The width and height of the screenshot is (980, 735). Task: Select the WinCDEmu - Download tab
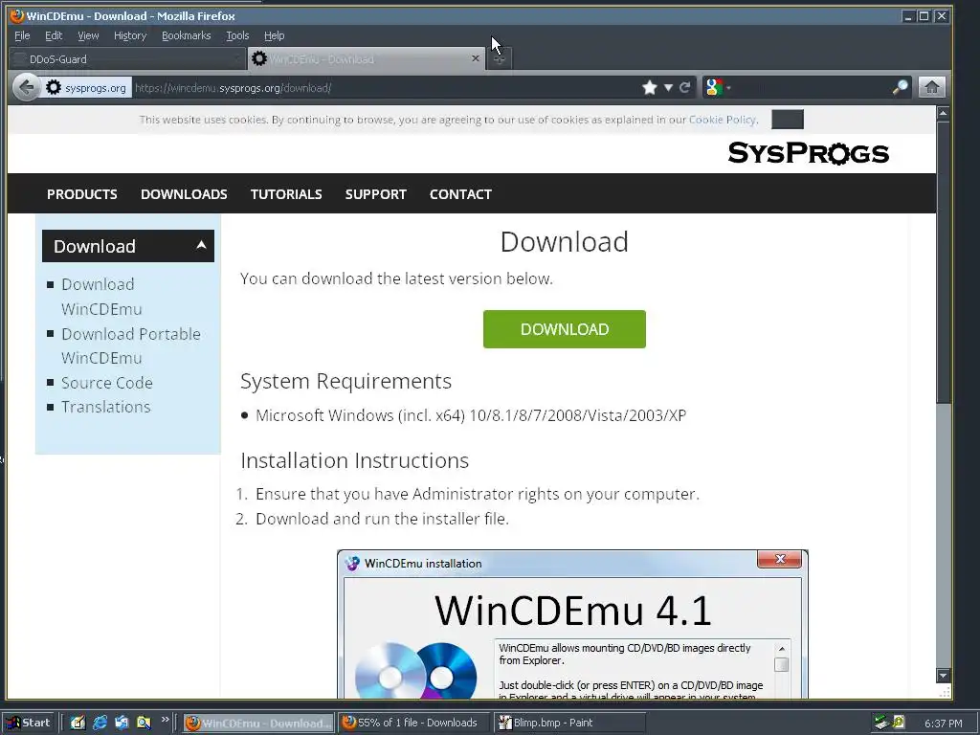tap(366, 59)
